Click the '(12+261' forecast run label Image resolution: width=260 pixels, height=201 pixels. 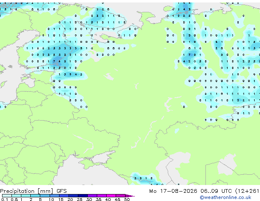pos(247,191)
